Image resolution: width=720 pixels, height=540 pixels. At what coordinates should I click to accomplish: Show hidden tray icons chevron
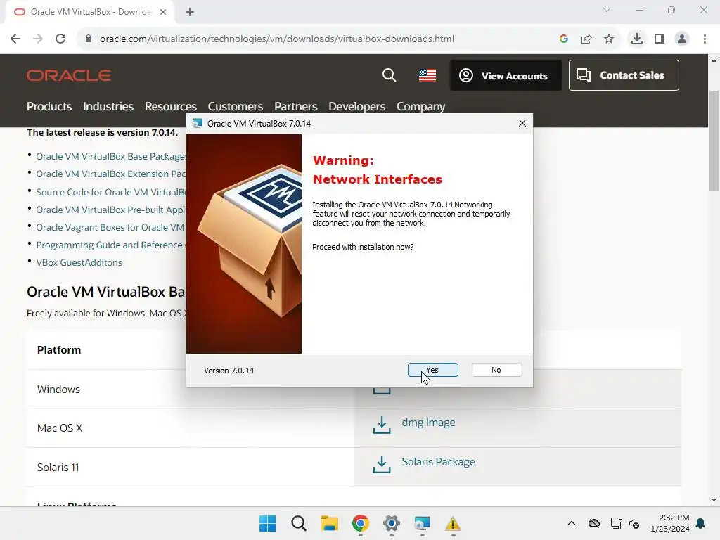click(571, 523)
